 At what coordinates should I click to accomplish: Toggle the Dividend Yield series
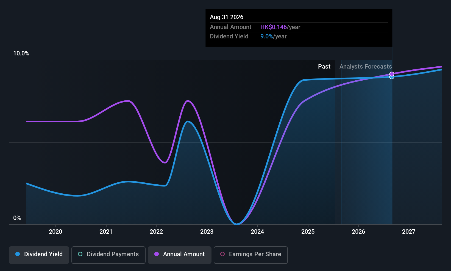[39, 255]
